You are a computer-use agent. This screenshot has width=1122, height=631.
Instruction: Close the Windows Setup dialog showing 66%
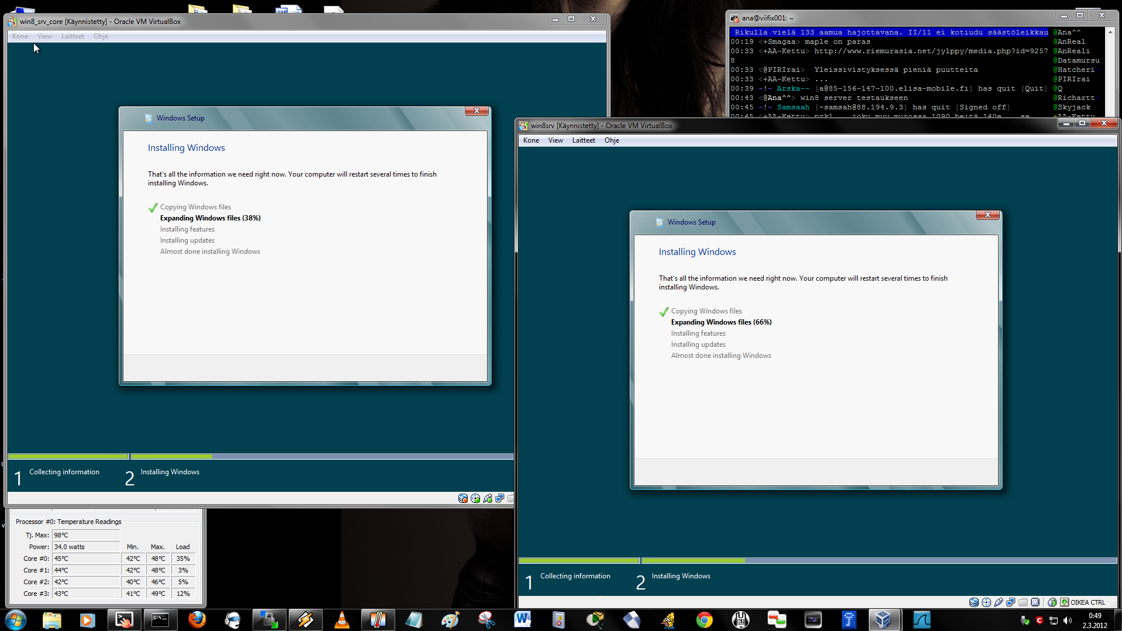click(x=988, y=215)
